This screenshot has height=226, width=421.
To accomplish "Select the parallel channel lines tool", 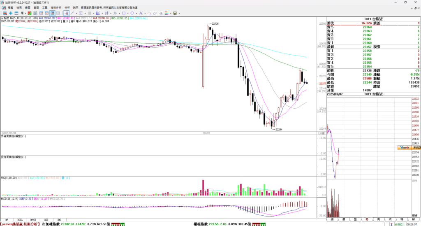I will (x=106, y=13).
